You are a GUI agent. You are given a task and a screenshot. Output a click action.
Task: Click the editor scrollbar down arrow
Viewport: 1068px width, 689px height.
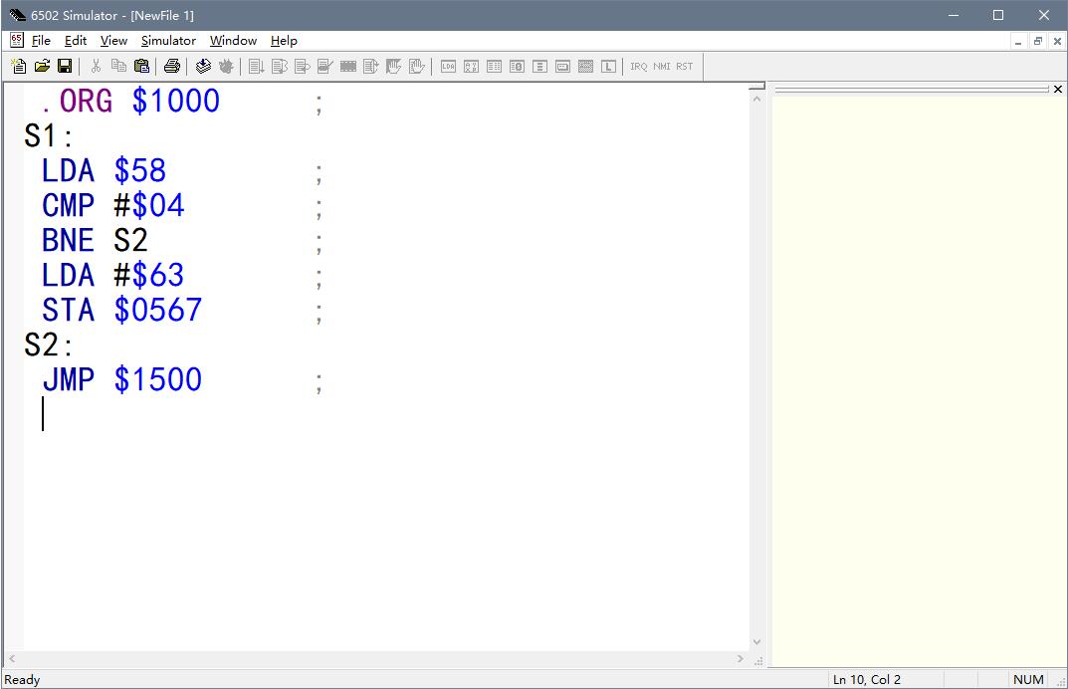[x=756, y=642]
